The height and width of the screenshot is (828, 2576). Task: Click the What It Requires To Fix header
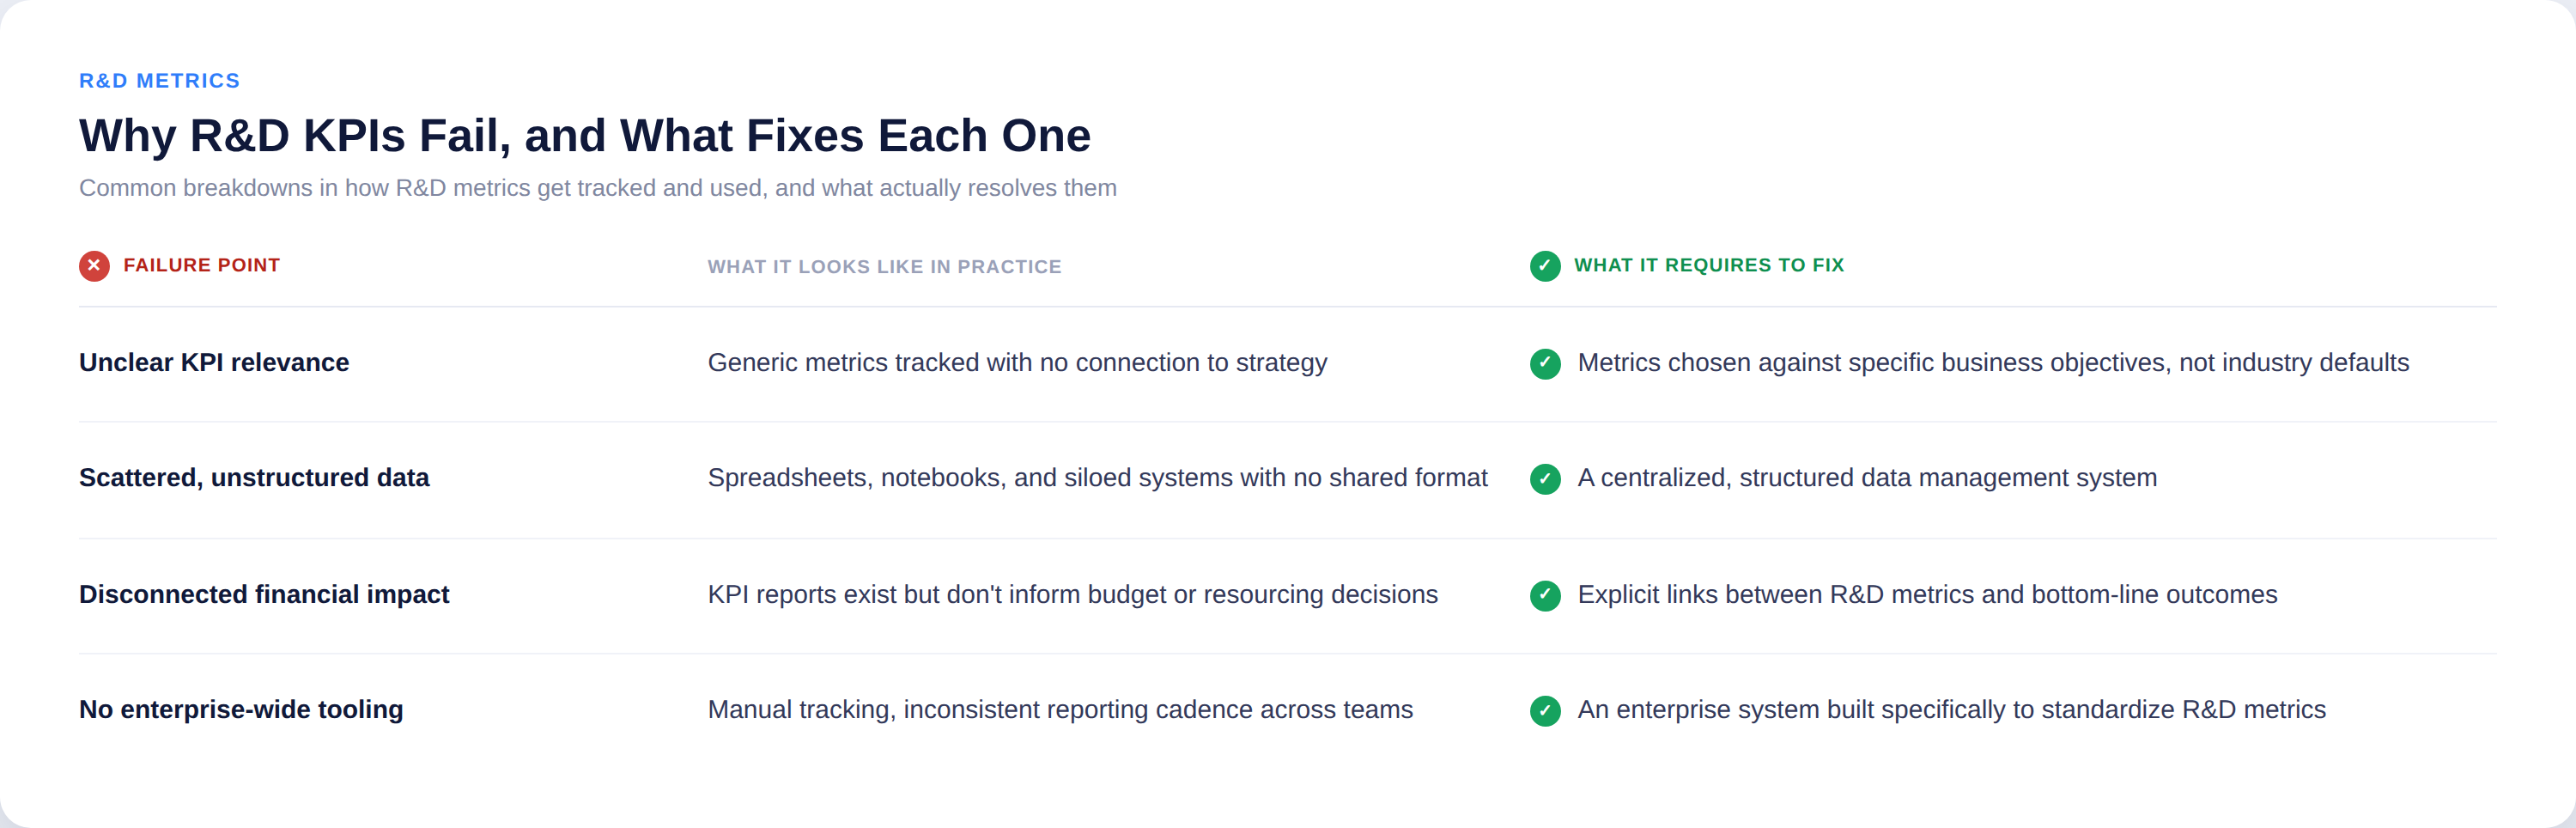pos(1709,265)
